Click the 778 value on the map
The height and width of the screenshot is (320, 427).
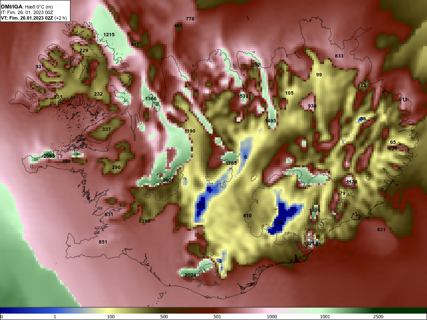tap(190, 19)
